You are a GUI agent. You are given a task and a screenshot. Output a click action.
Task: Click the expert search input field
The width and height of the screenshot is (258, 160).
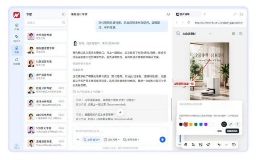[46, 23]
